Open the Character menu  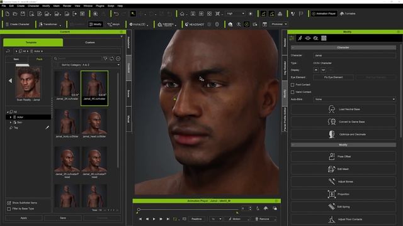(x=33, y=6)
